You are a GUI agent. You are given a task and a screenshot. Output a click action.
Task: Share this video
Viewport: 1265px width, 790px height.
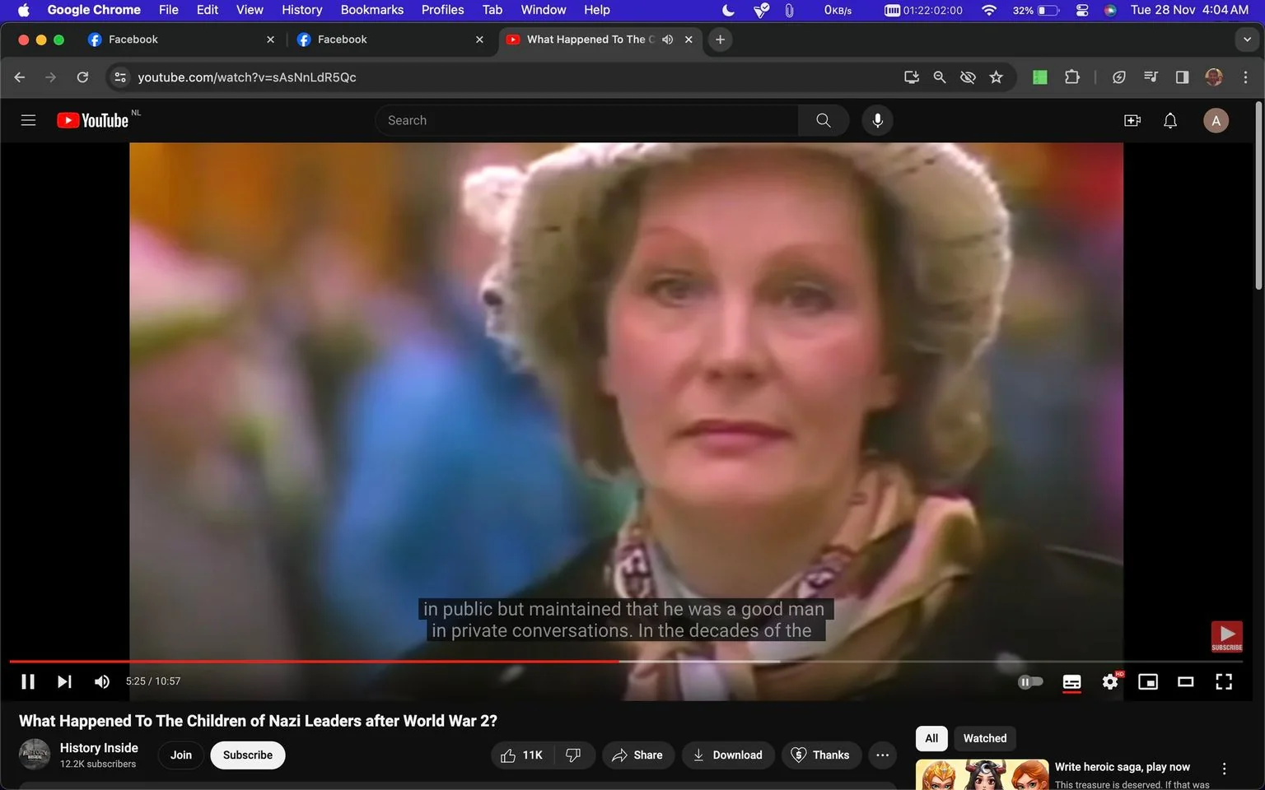637,755
